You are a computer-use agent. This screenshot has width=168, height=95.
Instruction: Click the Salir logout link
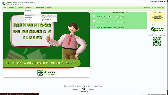click(x=165, y=2)
